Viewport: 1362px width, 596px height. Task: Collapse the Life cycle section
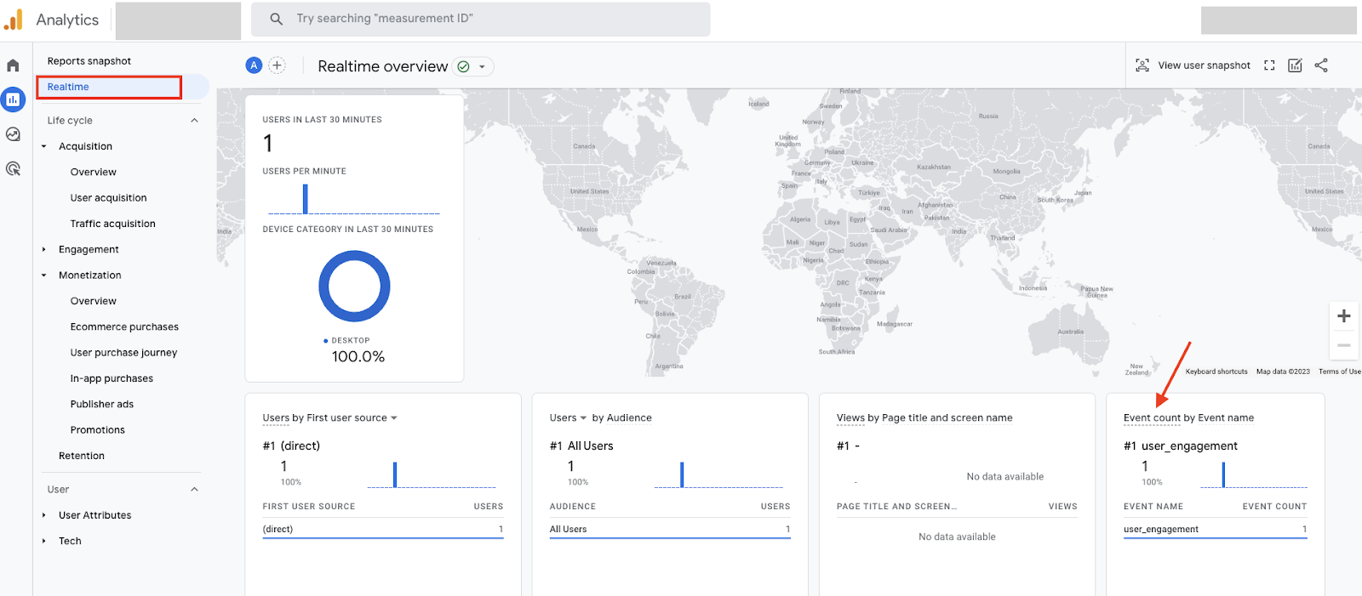194,121
